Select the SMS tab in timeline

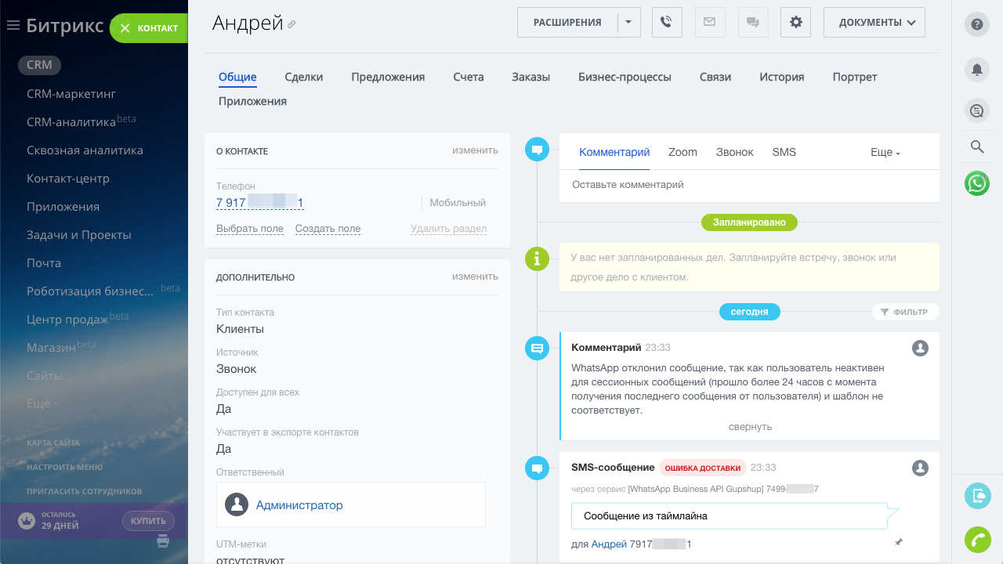(784, 152)
